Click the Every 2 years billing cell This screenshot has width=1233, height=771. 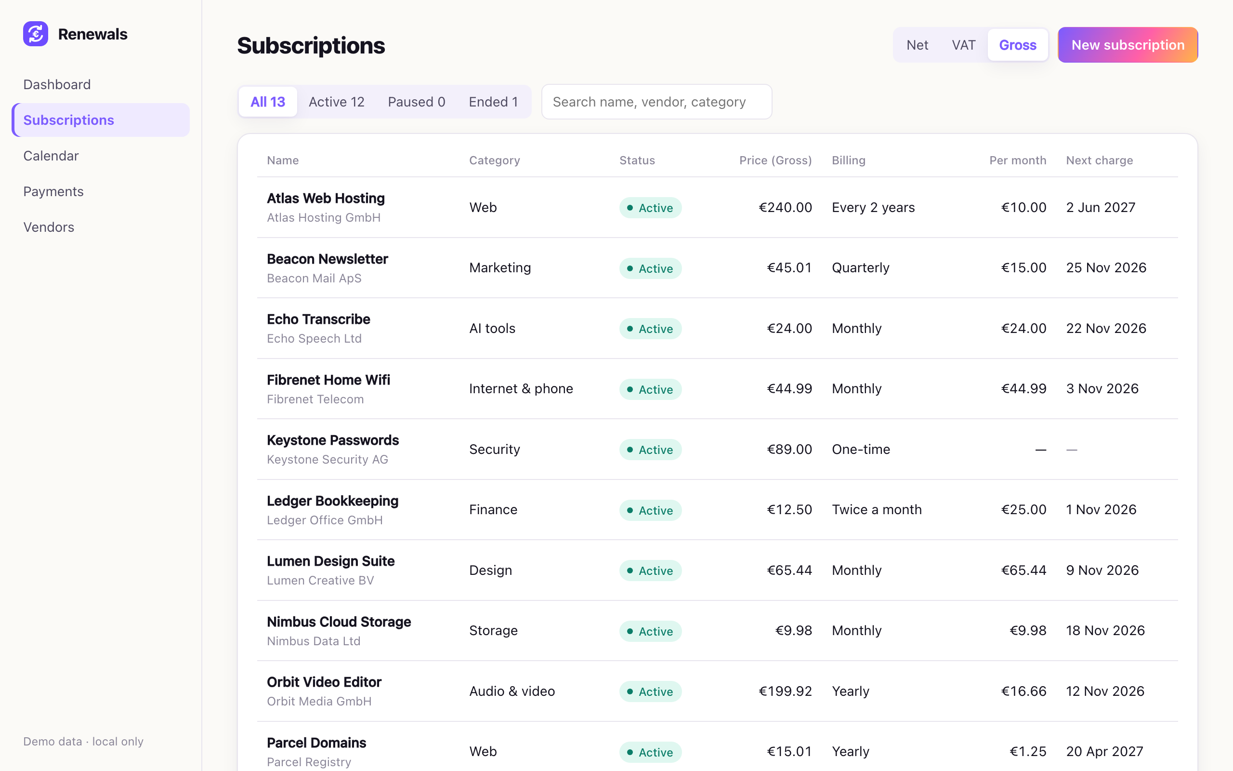[873, 207]
